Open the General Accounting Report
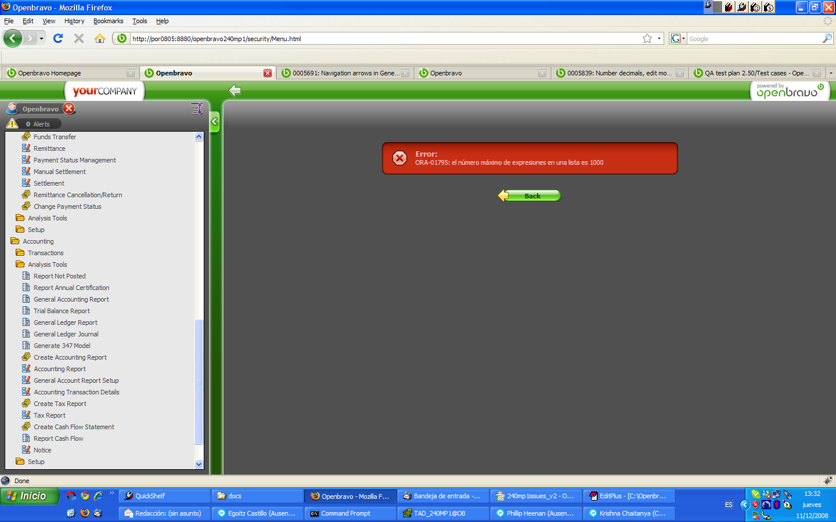Image resolution: width=836 pixels, height=522 pixels. [71, 299]
